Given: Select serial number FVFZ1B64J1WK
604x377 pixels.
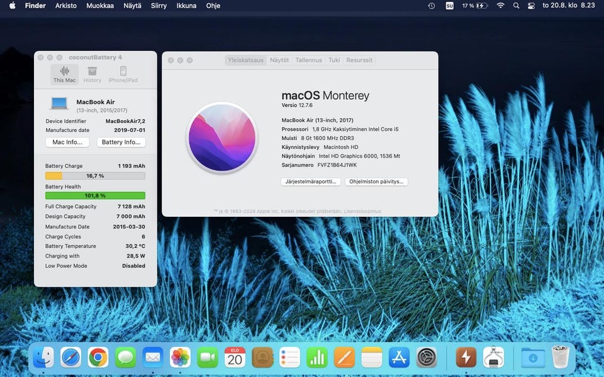Looking at the screenshot, I should click(337, 165).
